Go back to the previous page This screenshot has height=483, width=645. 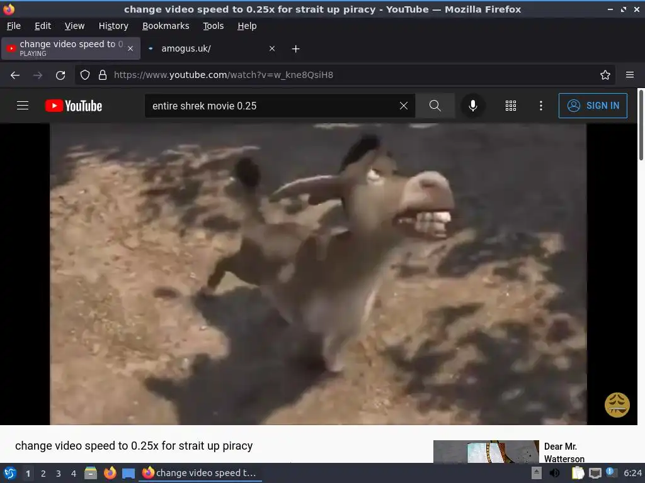click(x=15, y=75)
